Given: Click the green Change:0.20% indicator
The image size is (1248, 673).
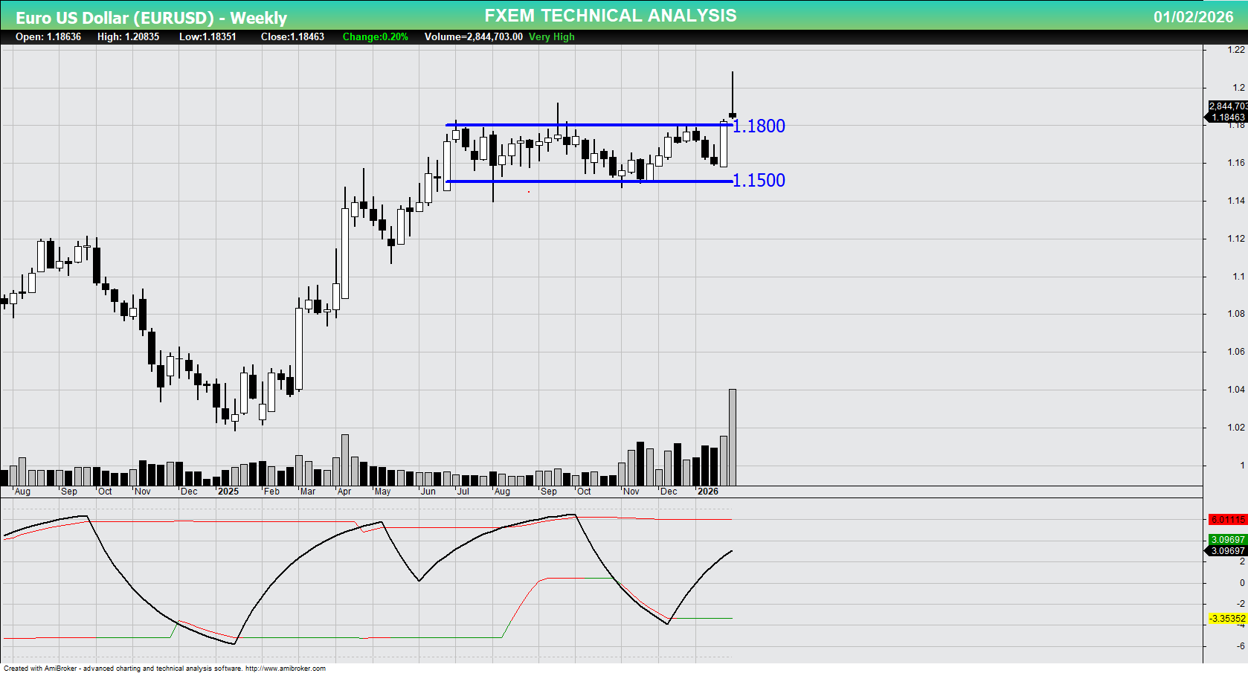Looking at the screenshot, I should [375, 36].
